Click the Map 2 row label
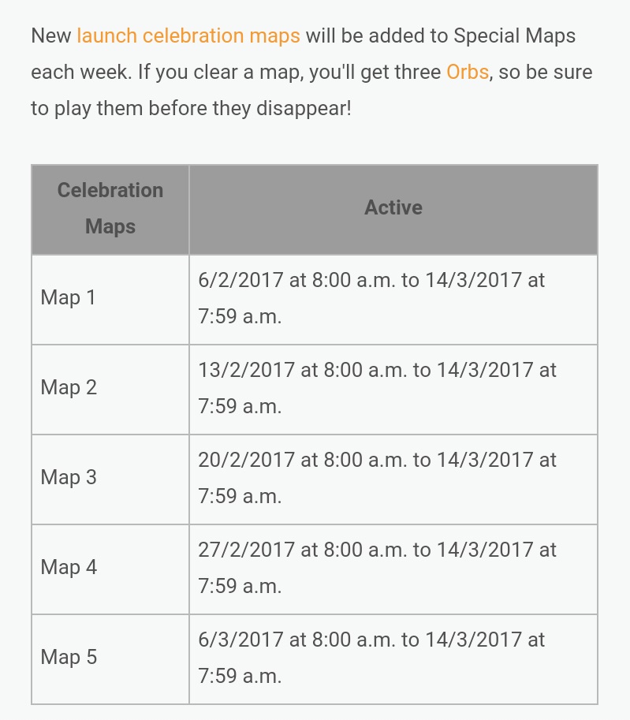The width and height of the screenshot is (630, 720). point(69,387)
